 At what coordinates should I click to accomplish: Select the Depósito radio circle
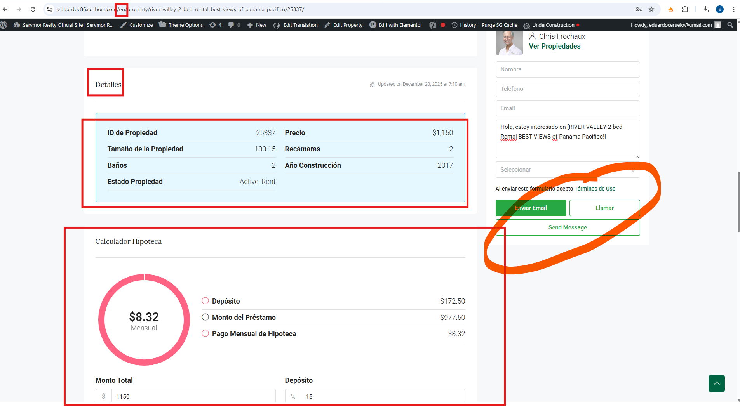click(x=205, y=301)
